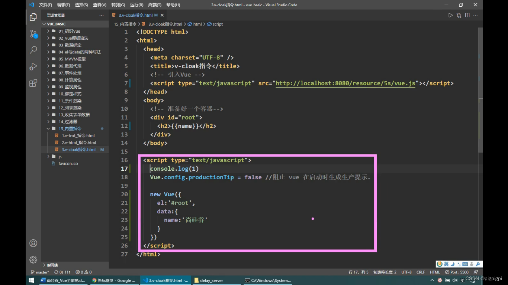Open the command prompt window from taskbar
508x285 pixels.
click(x=268, y=281)
